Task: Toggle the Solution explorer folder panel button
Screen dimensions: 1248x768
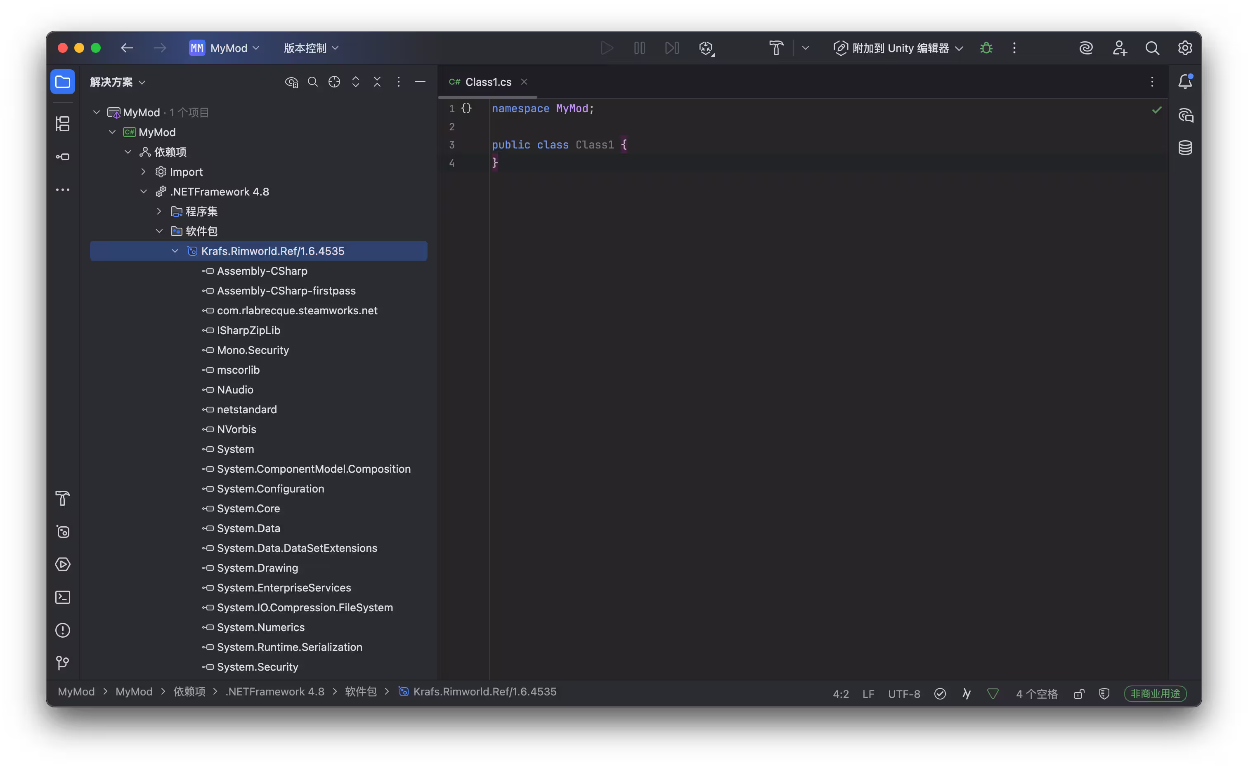Action: 62,82
